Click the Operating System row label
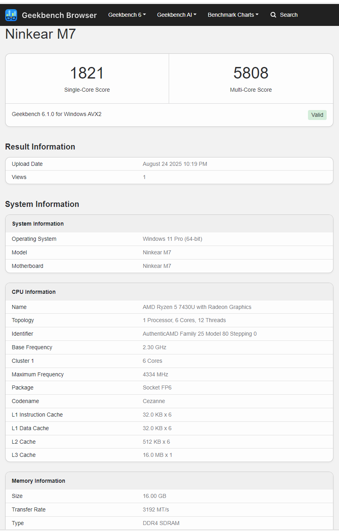 pos(34,239)
